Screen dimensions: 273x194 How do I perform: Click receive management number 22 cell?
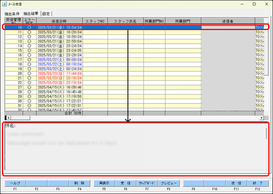[14, 83]
